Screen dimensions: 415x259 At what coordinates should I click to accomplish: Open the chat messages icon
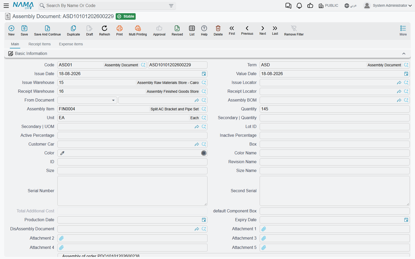point(288,6)
